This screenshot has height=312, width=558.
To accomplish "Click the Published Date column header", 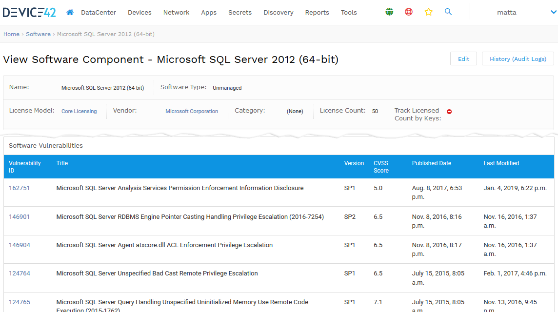I will pyautogui.click(x=431, y=163).
